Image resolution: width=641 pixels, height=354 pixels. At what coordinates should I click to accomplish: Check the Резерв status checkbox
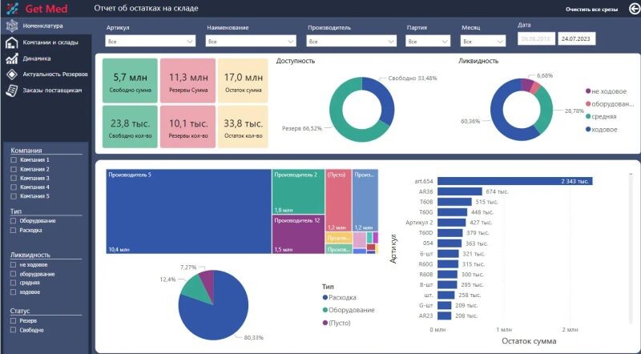(14, 320)
